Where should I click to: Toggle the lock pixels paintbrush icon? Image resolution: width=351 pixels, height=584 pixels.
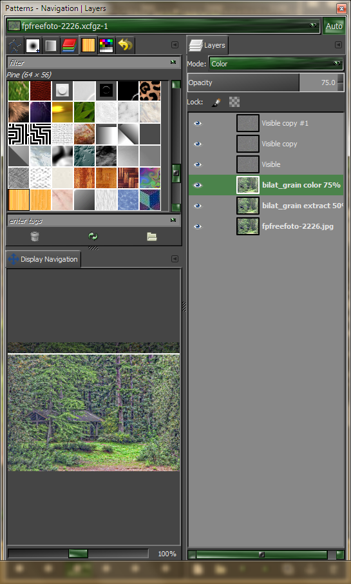click(216, 102)
